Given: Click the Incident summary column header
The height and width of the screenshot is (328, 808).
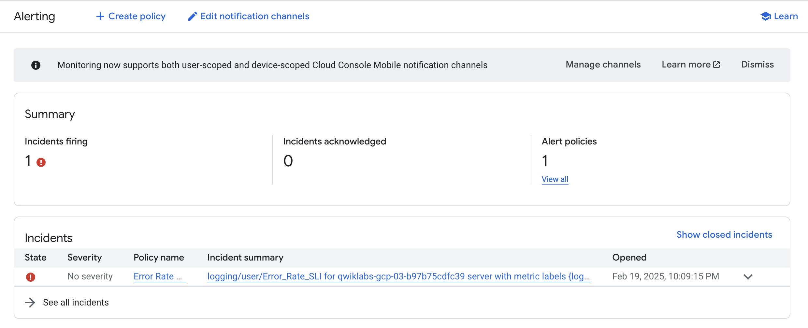Looking at the screenshot, I should point(245,258).
